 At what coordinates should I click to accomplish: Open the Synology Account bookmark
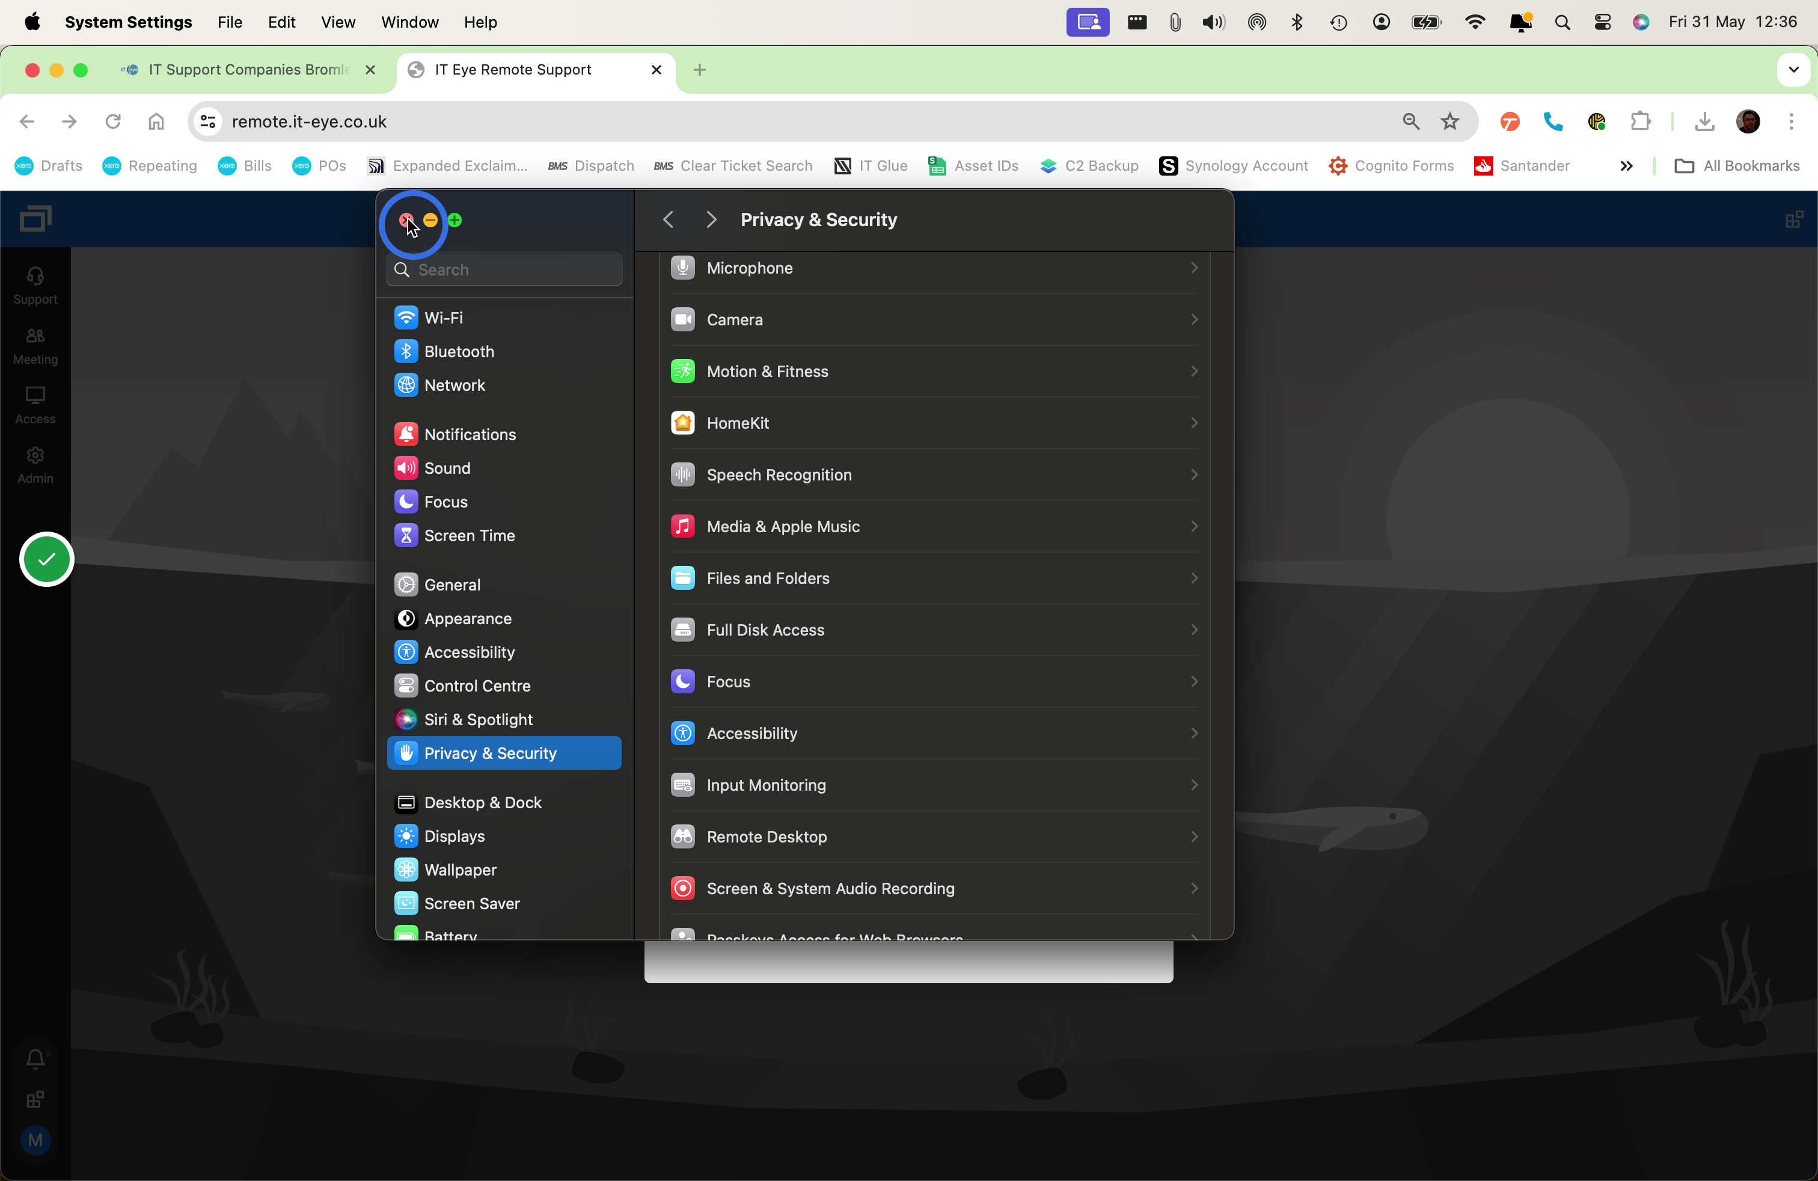point(1234,166)
